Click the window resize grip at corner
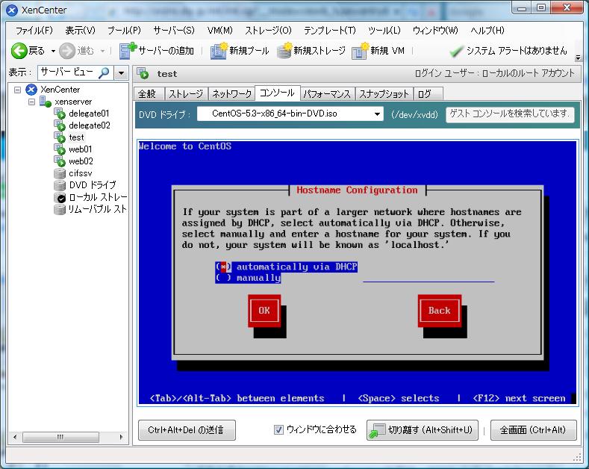Viewport: 589px width, 469px height. click(577, 457)
